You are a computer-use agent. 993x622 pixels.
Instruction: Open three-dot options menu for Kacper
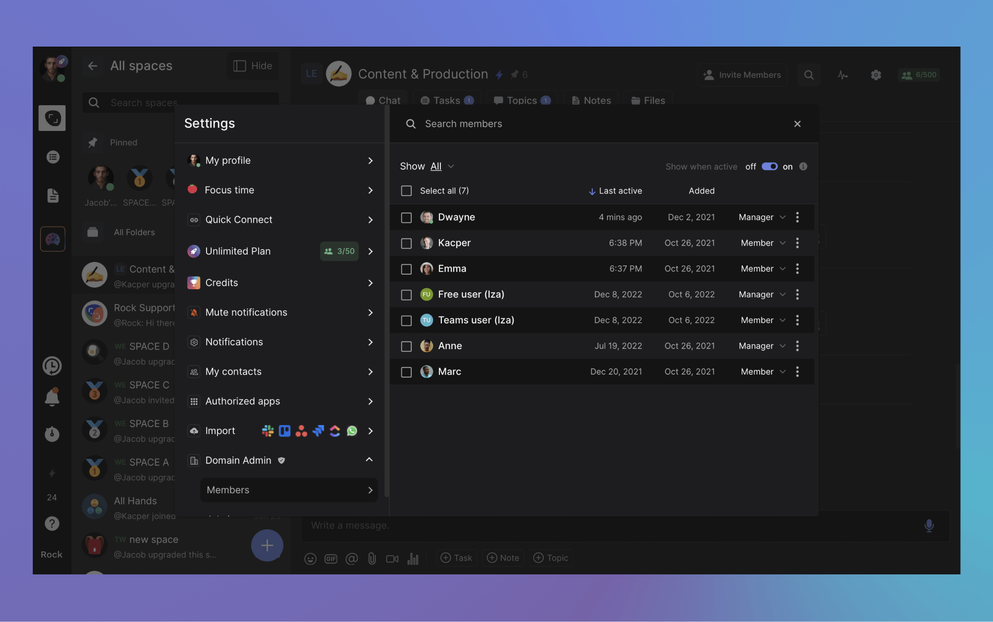point(797,243)
